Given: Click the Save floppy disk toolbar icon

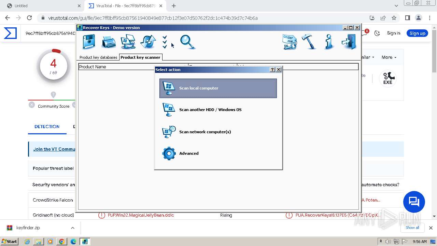Looking at the screenshot, I should click(89, 42).
